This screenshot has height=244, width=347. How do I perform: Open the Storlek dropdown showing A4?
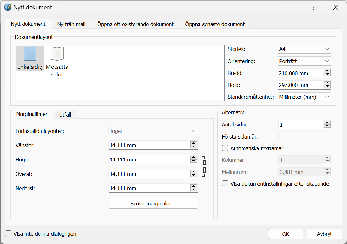point(304,49)
